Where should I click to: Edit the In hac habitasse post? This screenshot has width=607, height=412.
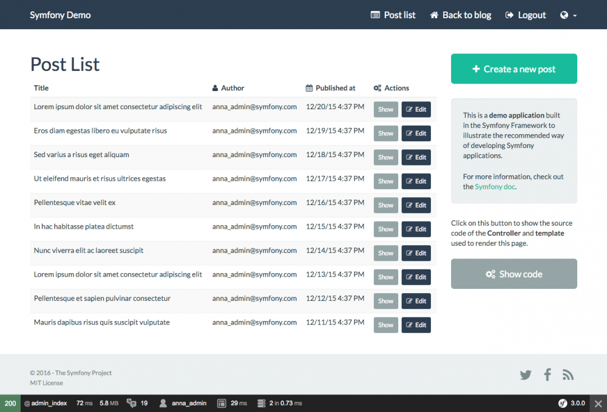[416, 229]
